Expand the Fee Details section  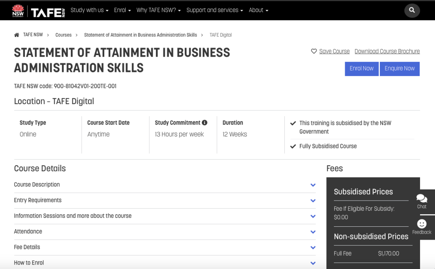(x=165, y=247)
